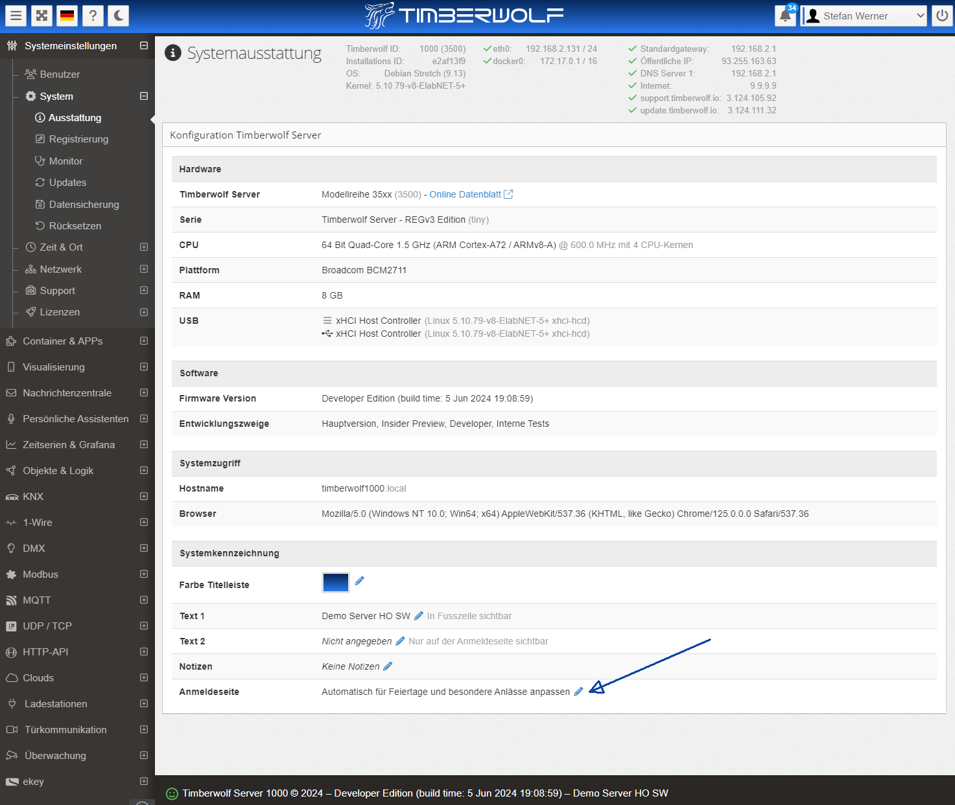Viewport: 955px width, 805px height.
Task: Open Zeitserien & Grafana section
Action: point(69,445)
